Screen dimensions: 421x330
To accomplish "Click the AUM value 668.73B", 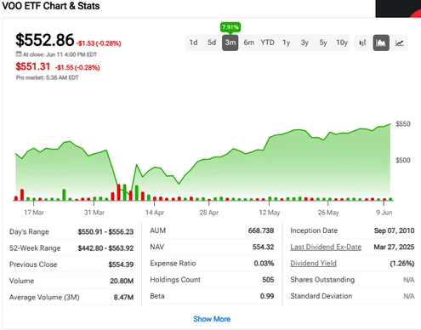I will [x=261, y=230].
